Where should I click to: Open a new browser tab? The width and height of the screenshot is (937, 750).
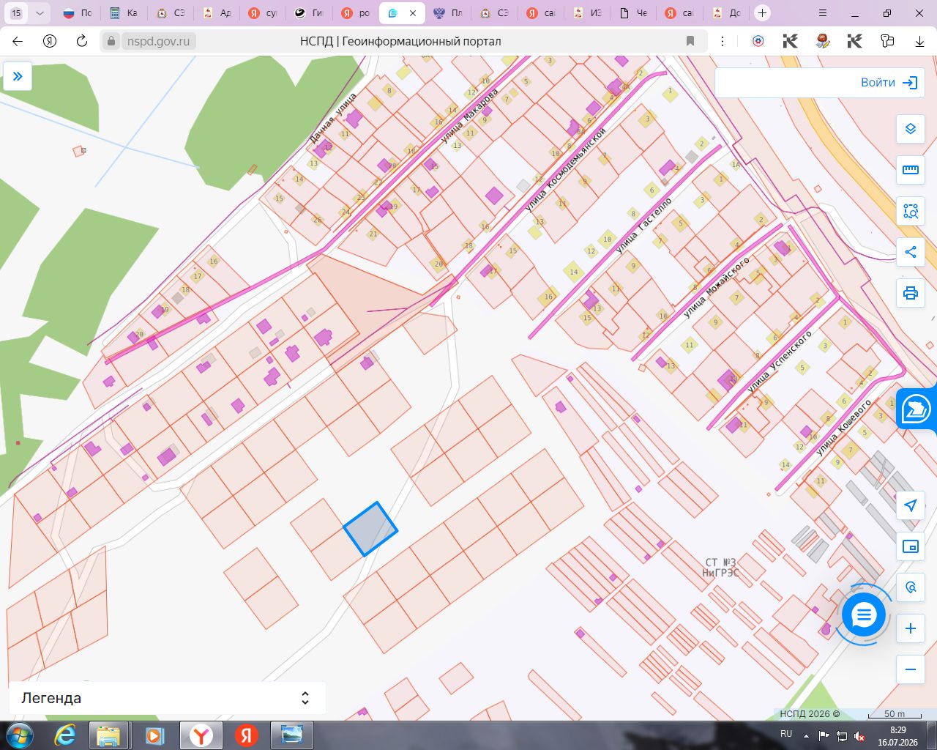(762, 13)
